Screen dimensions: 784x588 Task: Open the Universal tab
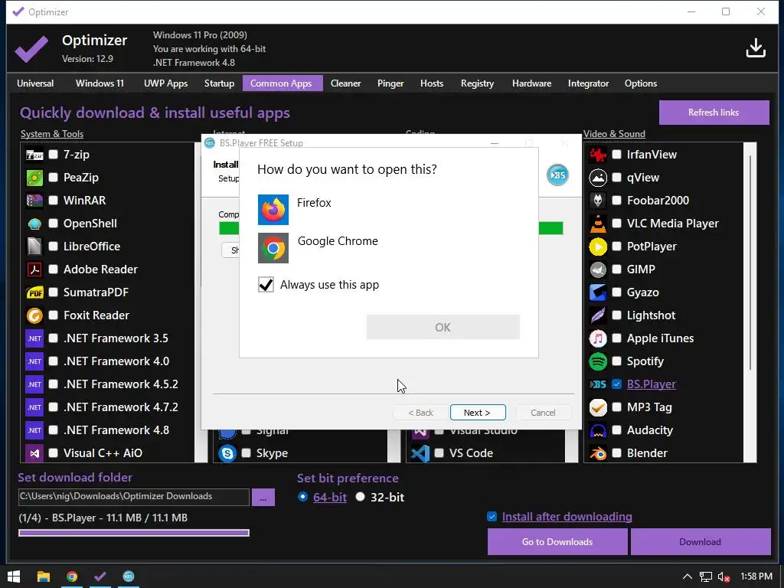[35, 83]
